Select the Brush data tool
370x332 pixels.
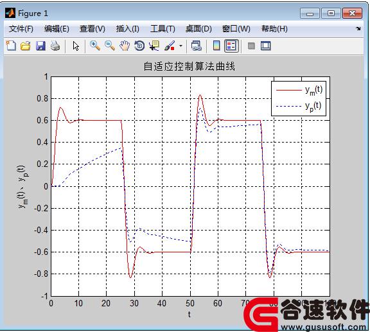tap(170, 46)
